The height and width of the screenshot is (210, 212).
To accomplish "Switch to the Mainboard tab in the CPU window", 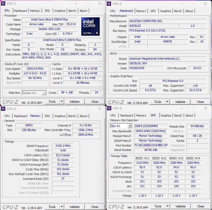I will pos(21,11).
